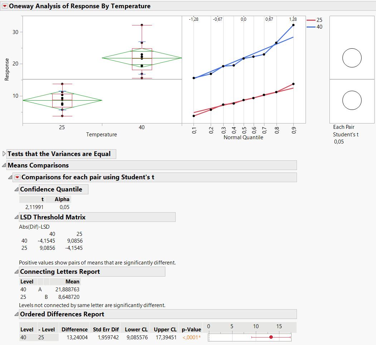Screen dimensions: 376x345
Task: Click the Mean column header in Connecting Letters Report
Action: (73, 281)
